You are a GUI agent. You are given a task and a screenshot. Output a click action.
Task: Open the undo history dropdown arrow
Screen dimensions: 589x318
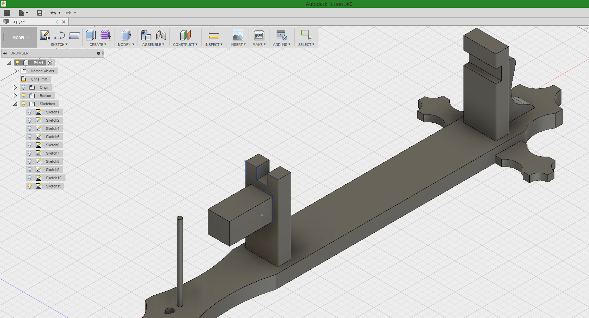[x=60, y=13]
